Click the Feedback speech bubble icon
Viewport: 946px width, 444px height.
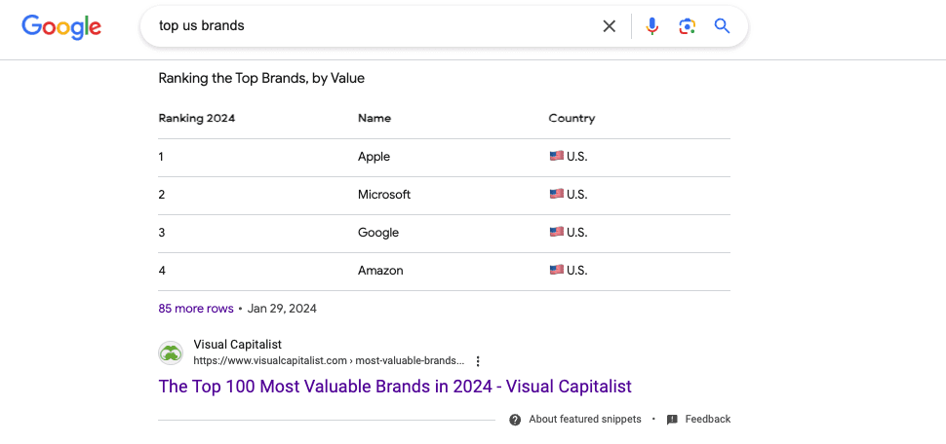pos(672,420)
